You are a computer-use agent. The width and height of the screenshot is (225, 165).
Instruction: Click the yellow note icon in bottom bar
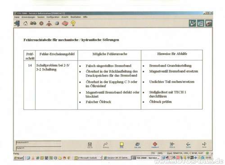tap(121, 145)
